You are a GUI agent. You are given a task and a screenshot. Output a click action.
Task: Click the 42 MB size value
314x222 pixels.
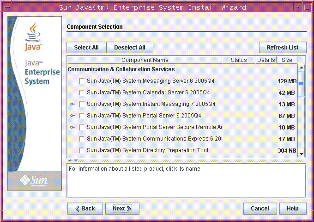pos(287,93)
